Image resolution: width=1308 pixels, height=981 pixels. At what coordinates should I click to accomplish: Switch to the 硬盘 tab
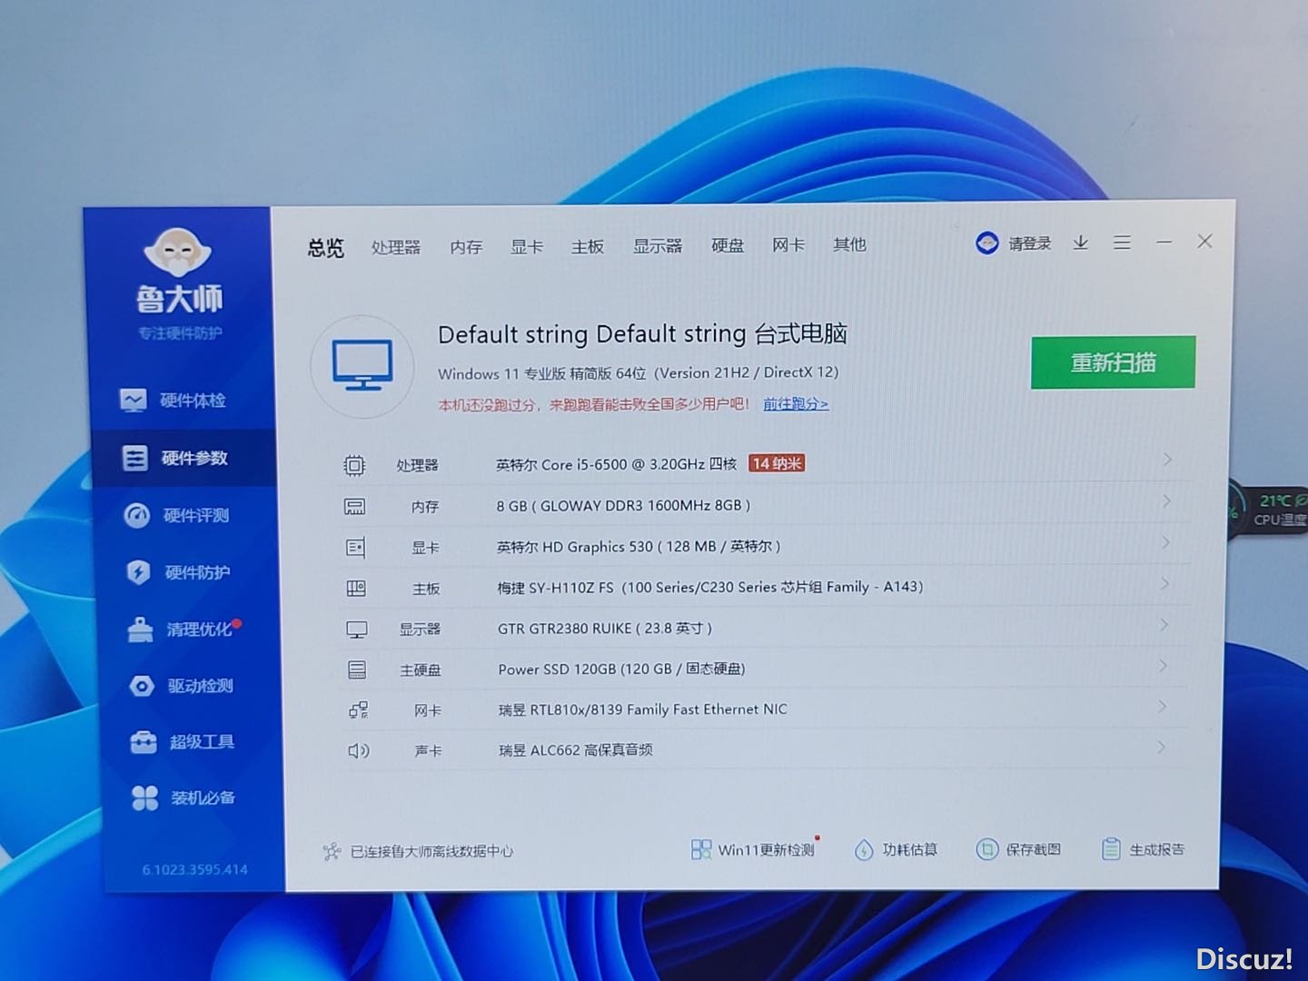728,245
